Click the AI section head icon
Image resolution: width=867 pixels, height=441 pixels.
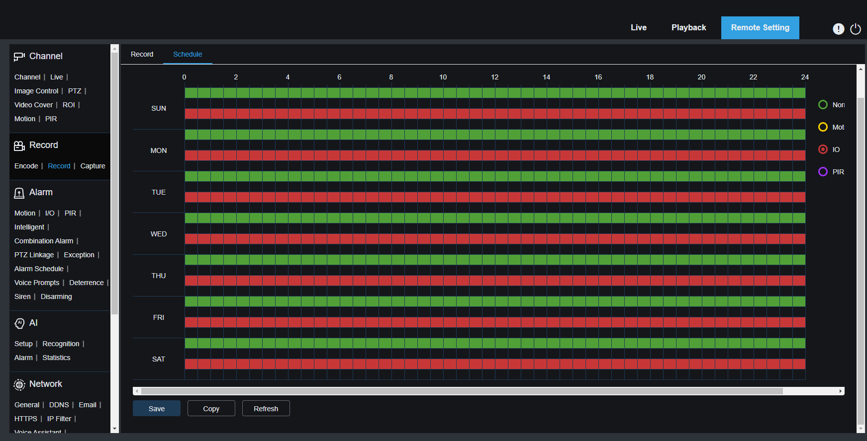19,323
